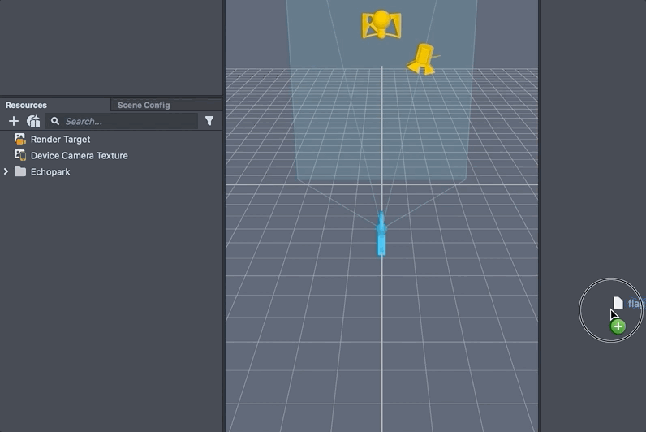
Task: Click the Device Camera Texture icon
Action: (x=20, y=155)
